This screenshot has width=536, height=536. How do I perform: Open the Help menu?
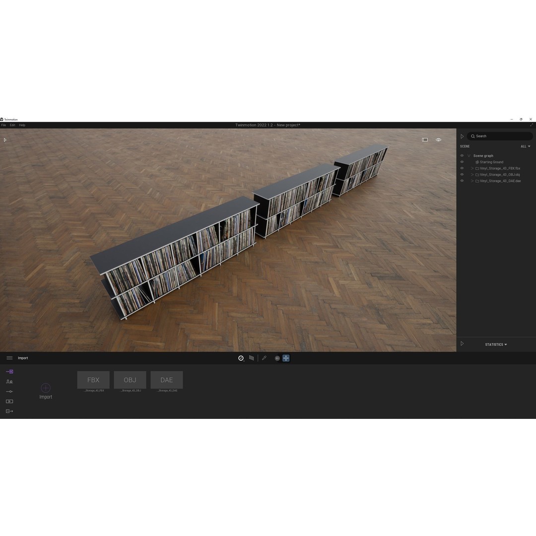(22, 125)
